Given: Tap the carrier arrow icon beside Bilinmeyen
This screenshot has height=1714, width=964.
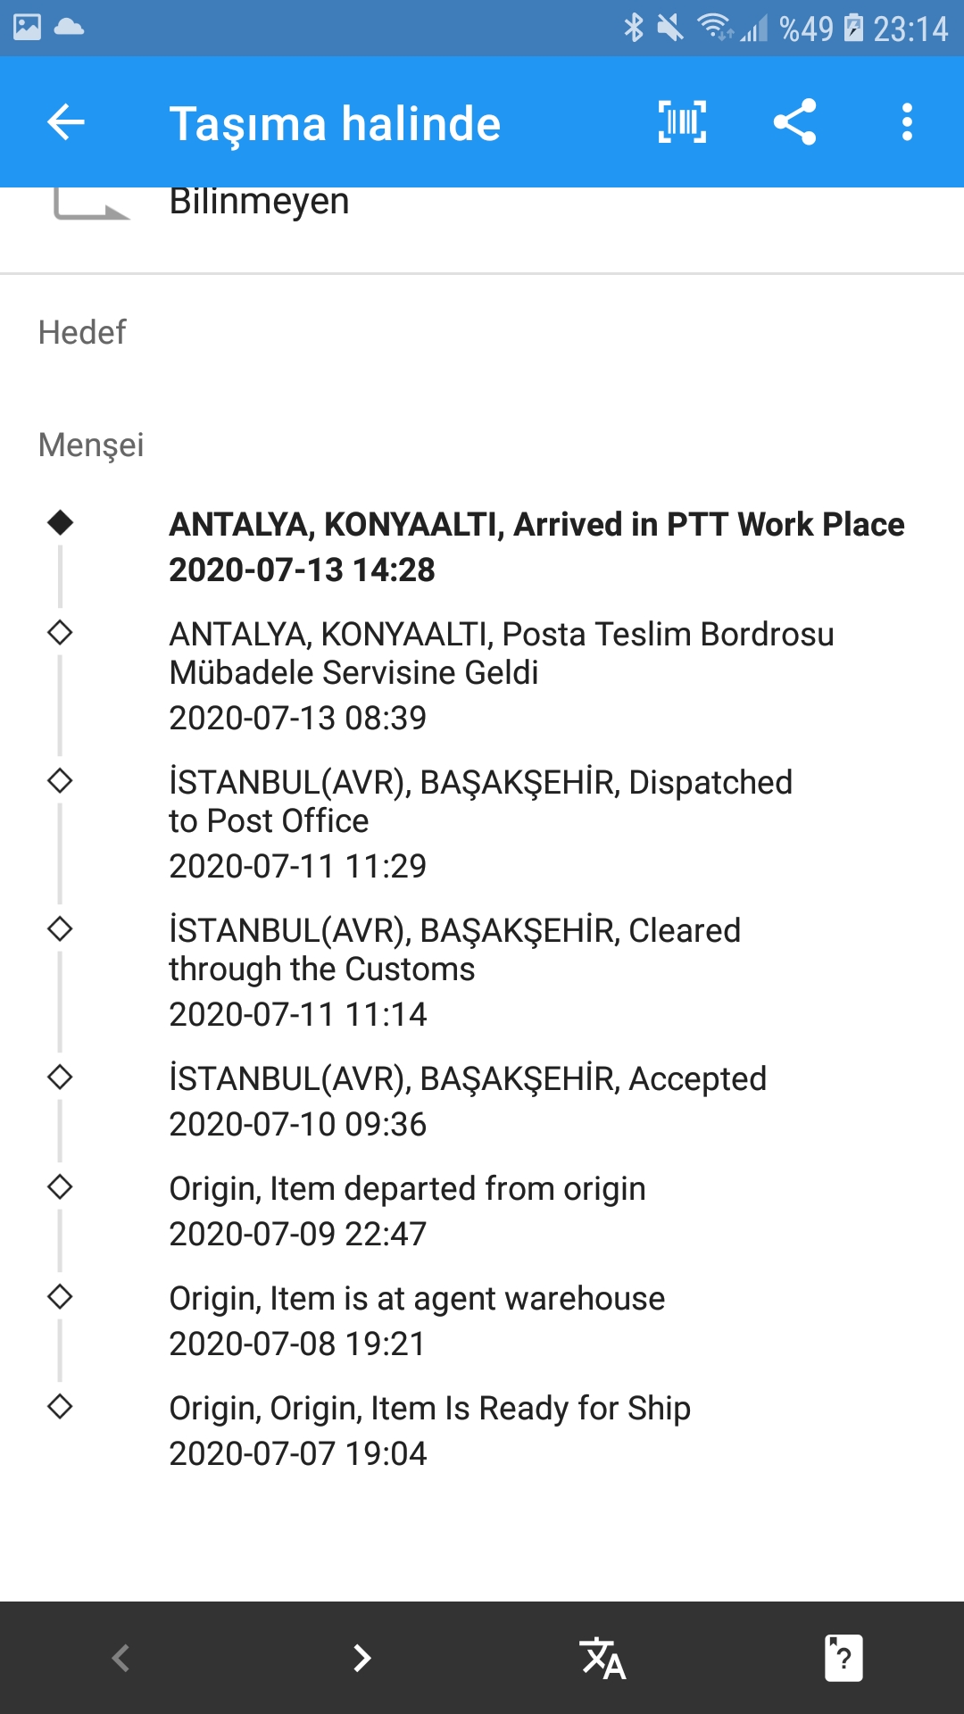Looking at the screenshot, I should click(x=91, y=204).
